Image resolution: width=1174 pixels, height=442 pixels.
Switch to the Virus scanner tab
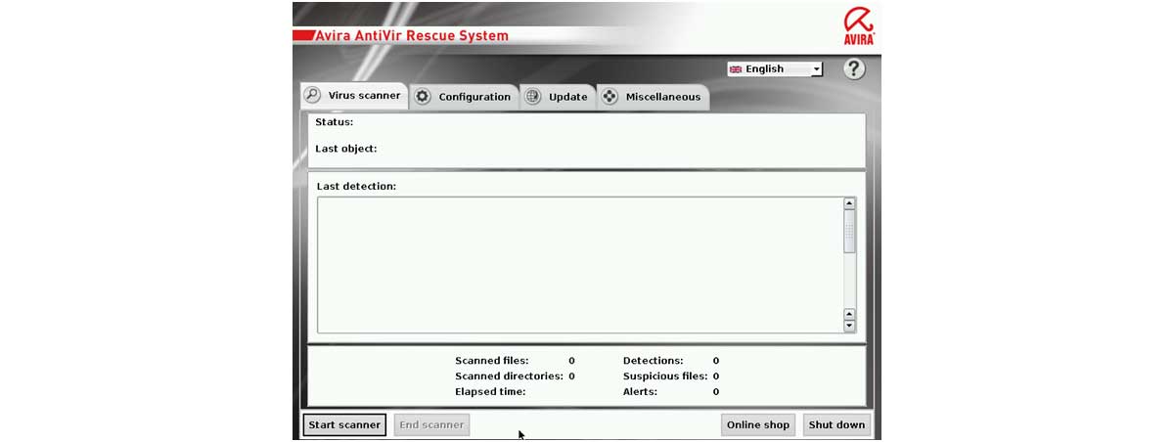352,96
